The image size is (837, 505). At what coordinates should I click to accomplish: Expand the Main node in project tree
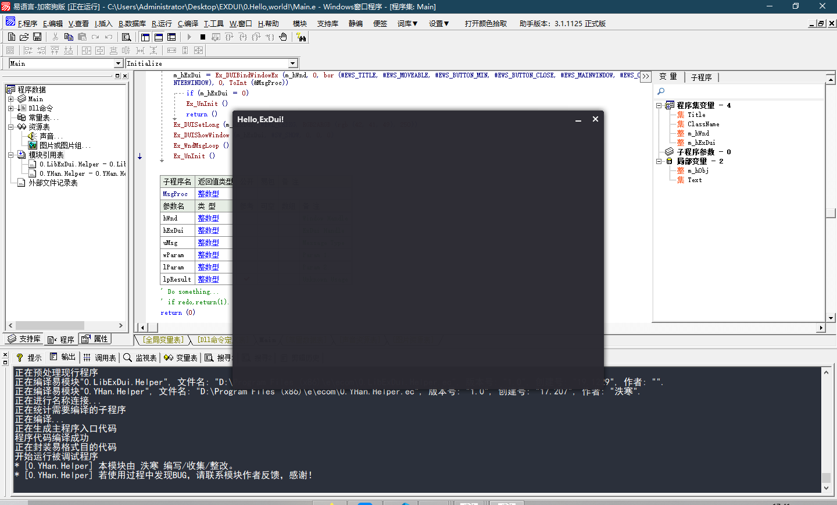pos(10,99)
